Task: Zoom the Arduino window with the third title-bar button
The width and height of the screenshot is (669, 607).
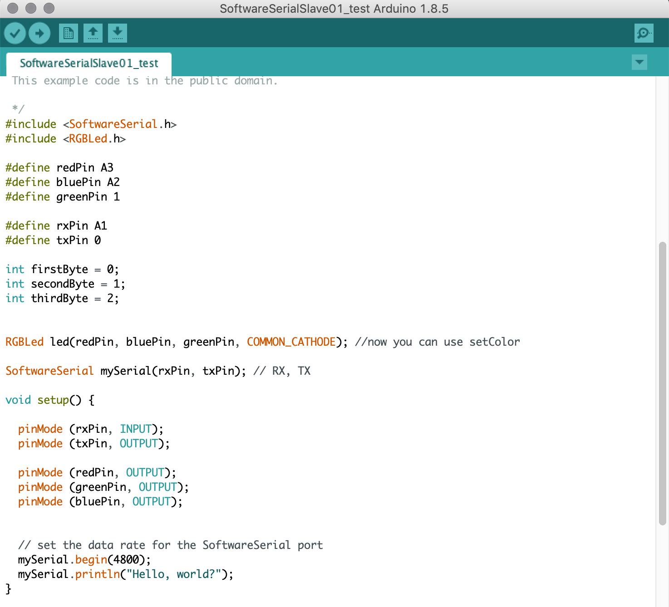Action: (49, 8)
